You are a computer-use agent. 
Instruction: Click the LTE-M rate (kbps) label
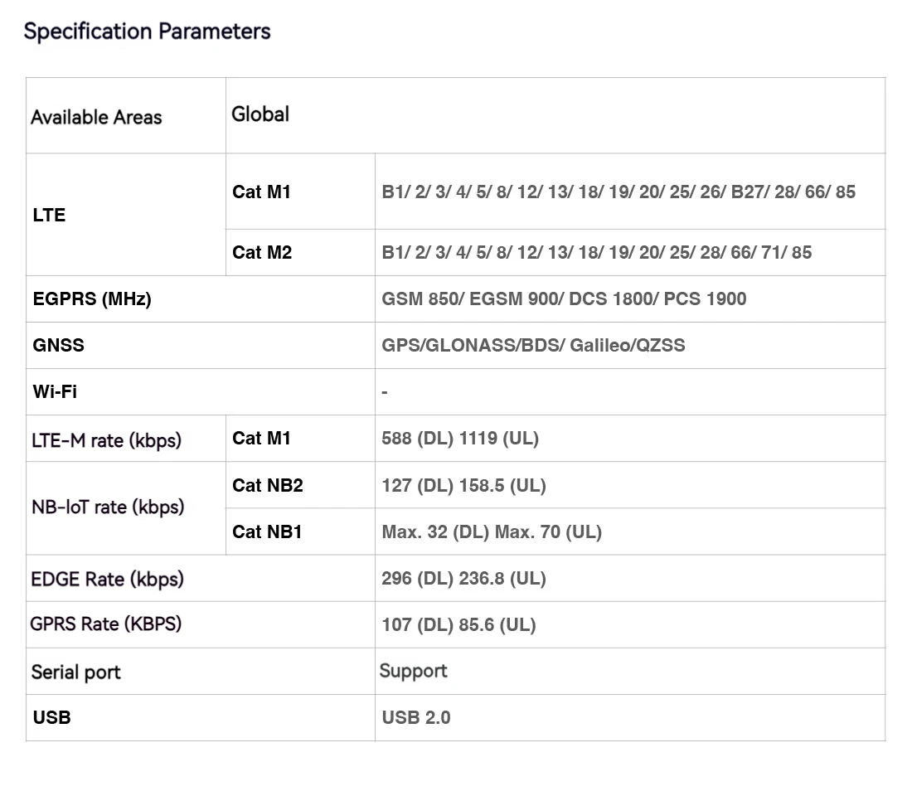(106, 439)
